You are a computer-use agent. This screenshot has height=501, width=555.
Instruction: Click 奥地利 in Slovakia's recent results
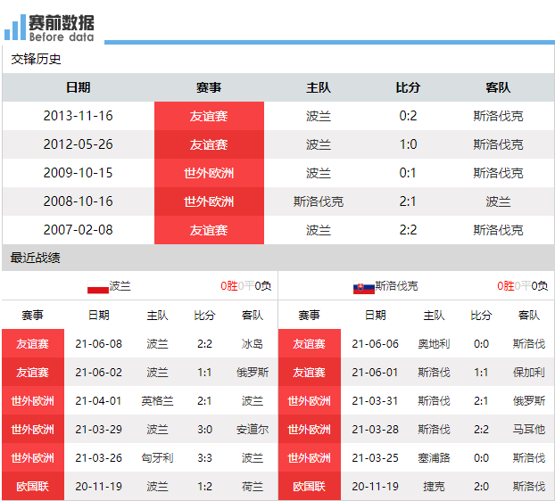click(x=434, y=344)
